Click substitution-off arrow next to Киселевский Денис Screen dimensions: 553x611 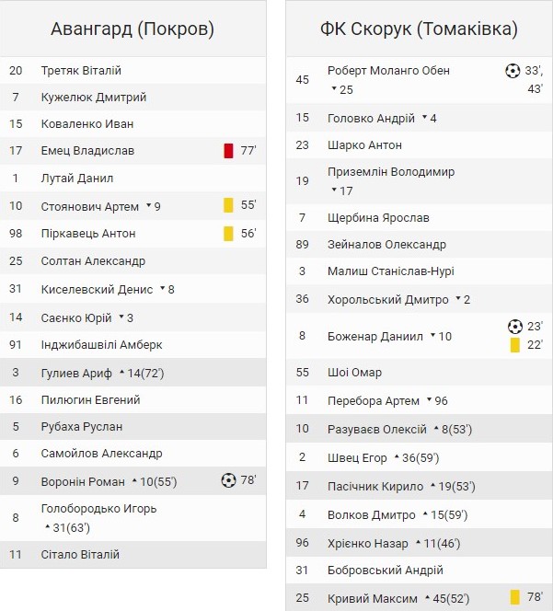point(163,289)
